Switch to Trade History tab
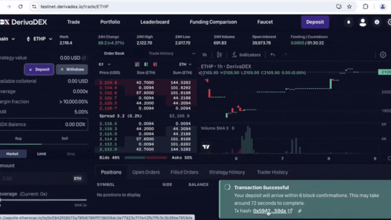The width and height of the screenshot is (391, 220). 161,53
